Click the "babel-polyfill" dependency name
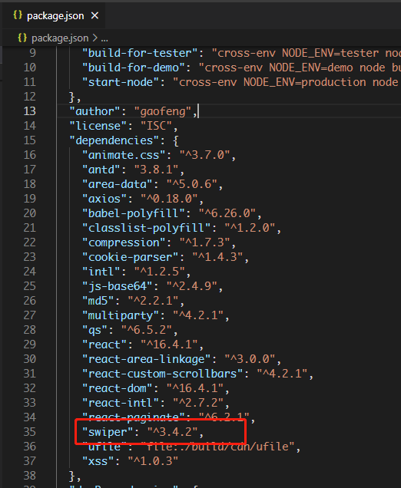Image resolution: width=401 pixels, height=488 pixels. coord(134,213)
